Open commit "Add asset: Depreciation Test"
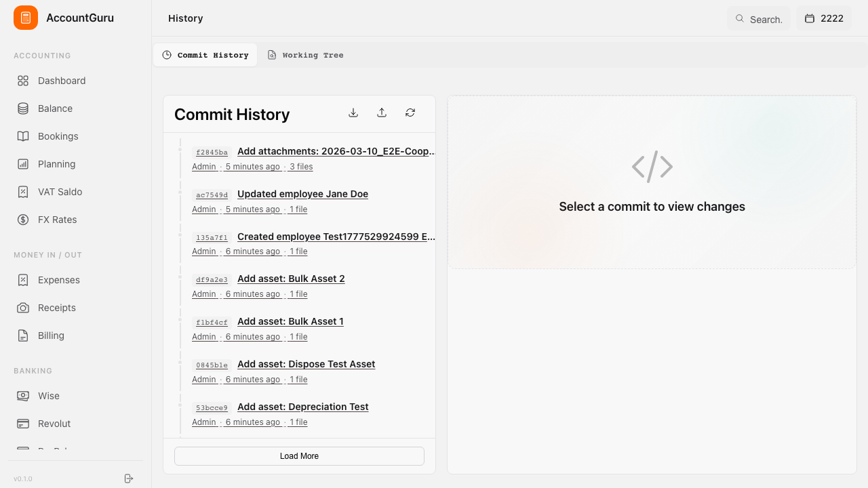 click(303, 407)
